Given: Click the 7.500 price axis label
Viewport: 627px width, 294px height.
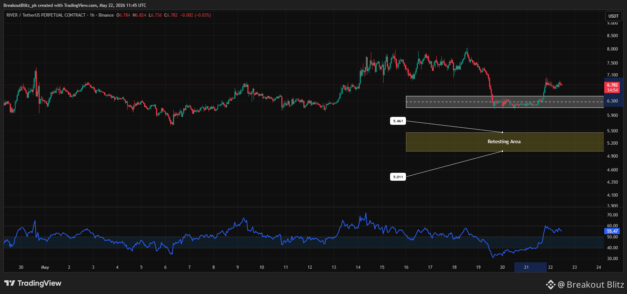Looking at the screenshot, I should pos(612,63).
